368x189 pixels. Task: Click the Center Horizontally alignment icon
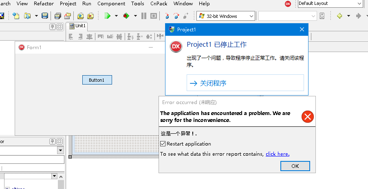click(x=89, y=37)
